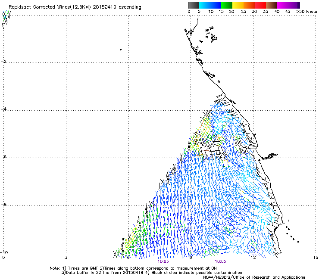Click the orange 25-30 knots legend swatch
The width and height of the screenshot is (319, 280).
point(249,5)
